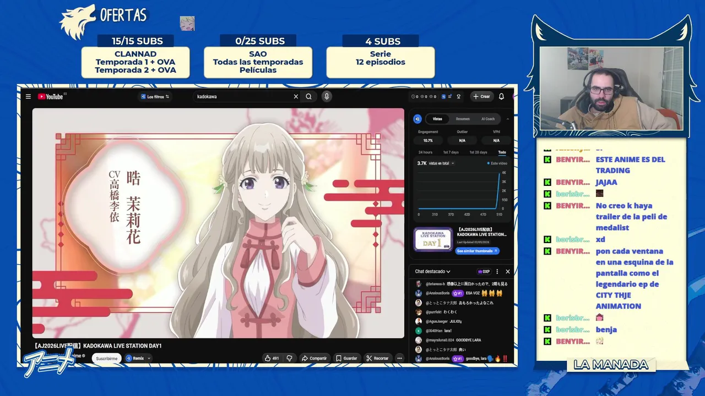
Task: Open the YouTube notifications bell
Action: click(x=501, y=96)
